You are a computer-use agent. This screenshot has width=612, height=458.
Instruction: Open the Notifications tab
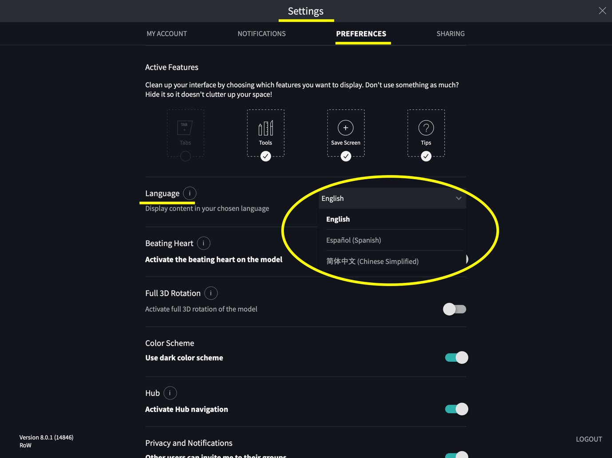point(261,34)
